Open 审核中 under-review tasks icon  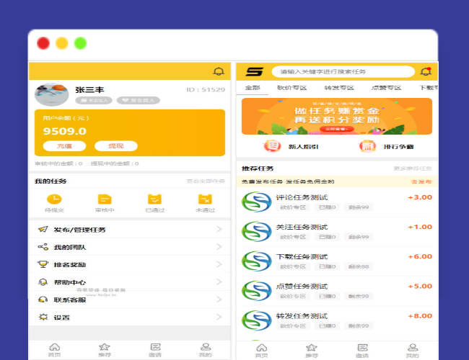pyautogui.click(x=105, y=199)
